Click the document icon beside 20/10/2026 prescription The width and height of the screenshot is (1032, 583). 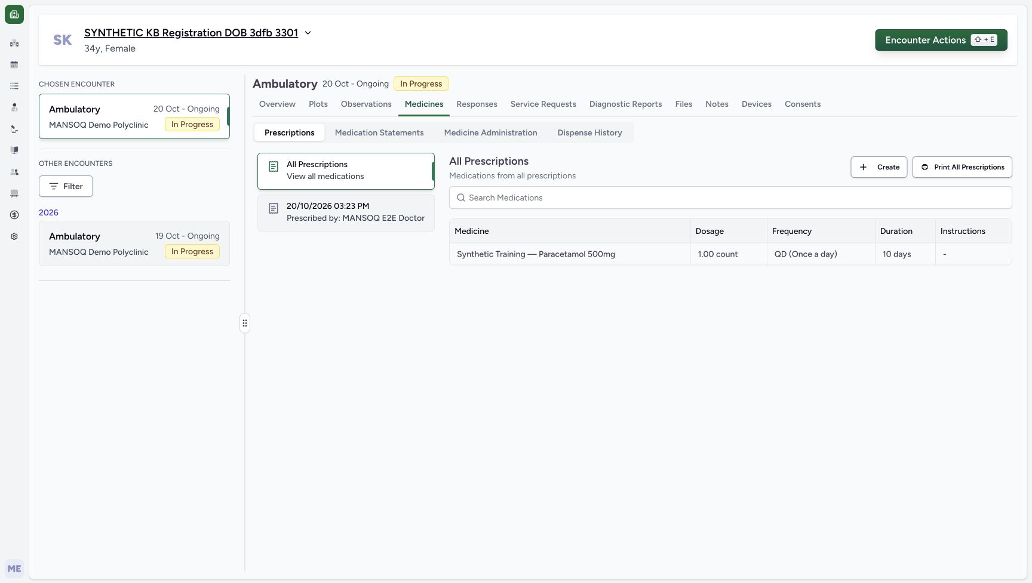tap(274, 208)
